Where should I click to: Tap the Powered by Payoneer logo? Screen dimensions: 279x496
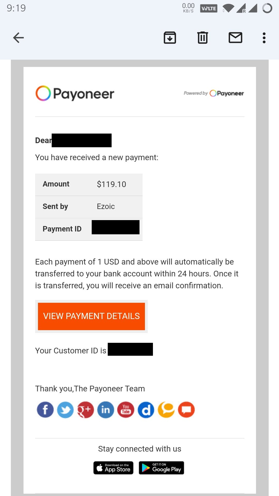point(214,93)
